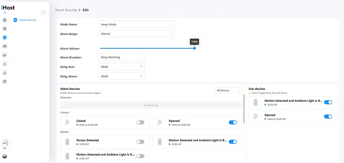Enable the Closed contact trigger toggle
The image size is (344, 163).
tap(140, 122)
